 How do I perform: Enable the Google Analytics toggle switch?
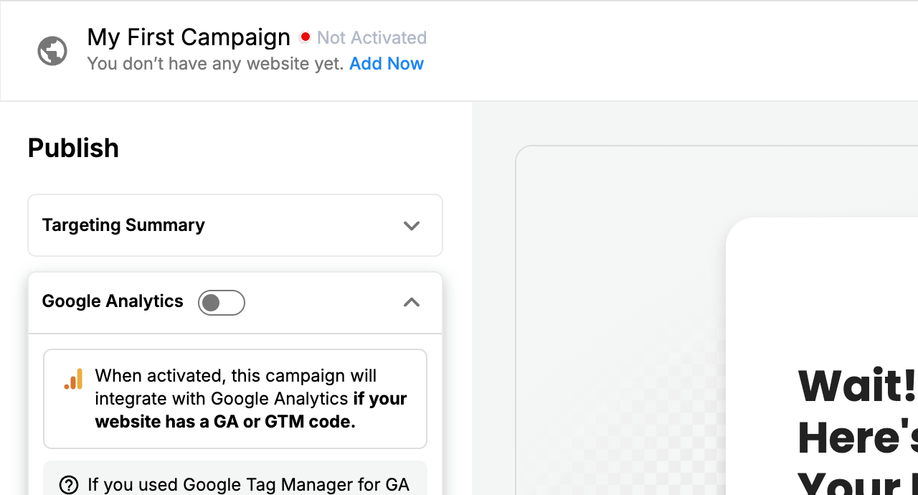[222, 303]
